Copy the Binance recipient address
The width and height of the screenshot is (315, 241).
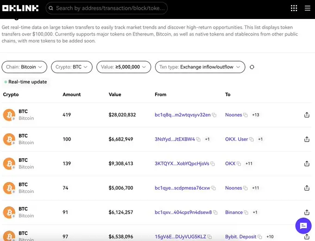pyautogui.click(x=246, y=212)
